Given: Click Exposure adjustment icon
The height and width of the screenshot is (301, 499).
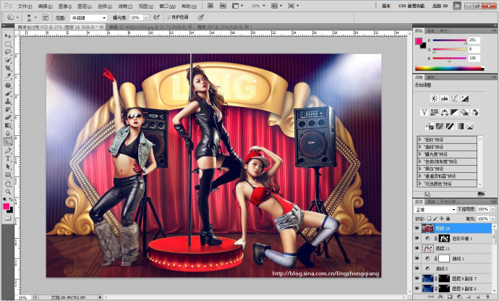Looking at the screenshot, I should coord(464,98).
